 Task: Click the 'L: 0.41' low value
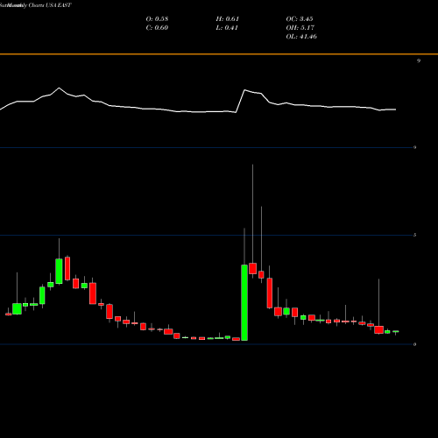click(227, 28)
